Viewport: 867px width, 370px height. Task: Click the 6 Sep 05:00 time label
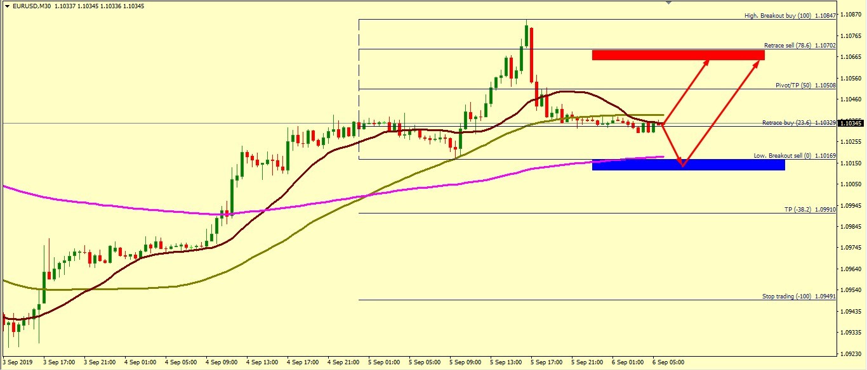(669, 362)
